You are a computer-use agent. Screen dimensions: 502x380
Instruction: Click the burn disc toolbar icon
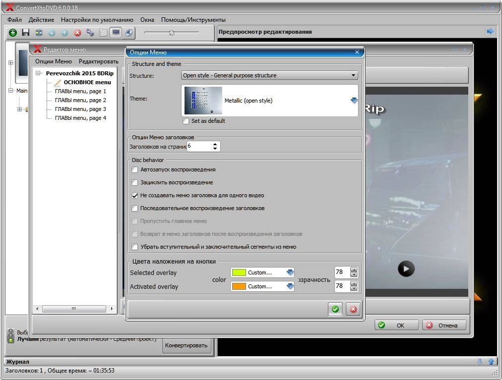point(128,33)
